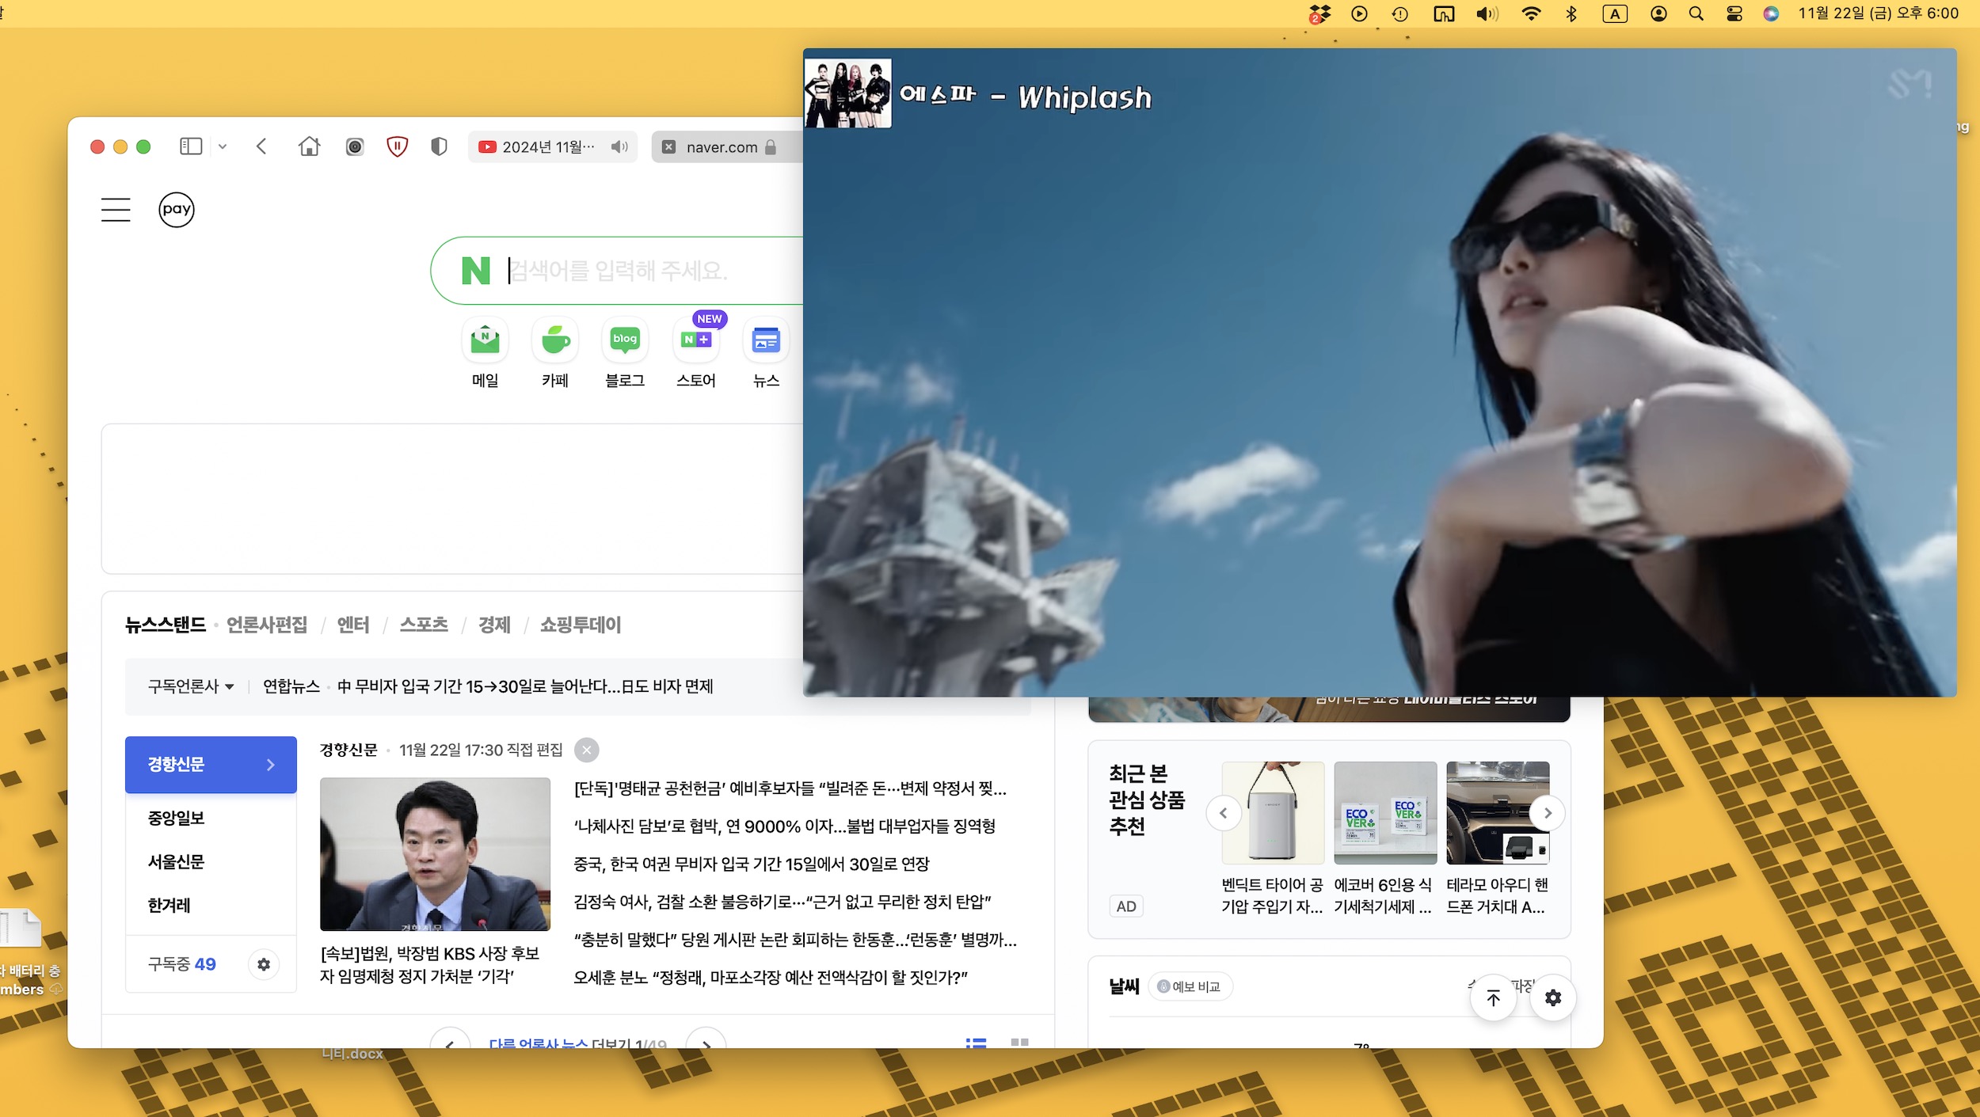Open the '나체사진 담보' 불법 대부업자 article
This screenshot has width=1980, height=1117.
tap(785, 826)
